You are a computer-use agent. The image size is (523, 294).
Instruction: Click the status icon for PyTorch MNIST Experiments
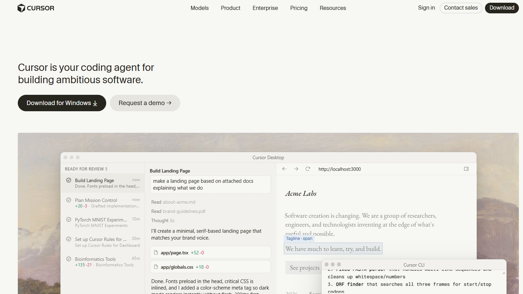[69, 219]
